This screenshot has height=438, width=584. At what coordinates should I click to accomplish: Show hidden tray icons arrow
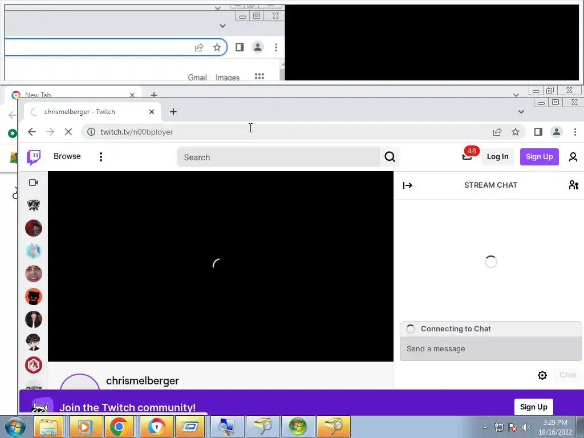coord(485,427)
